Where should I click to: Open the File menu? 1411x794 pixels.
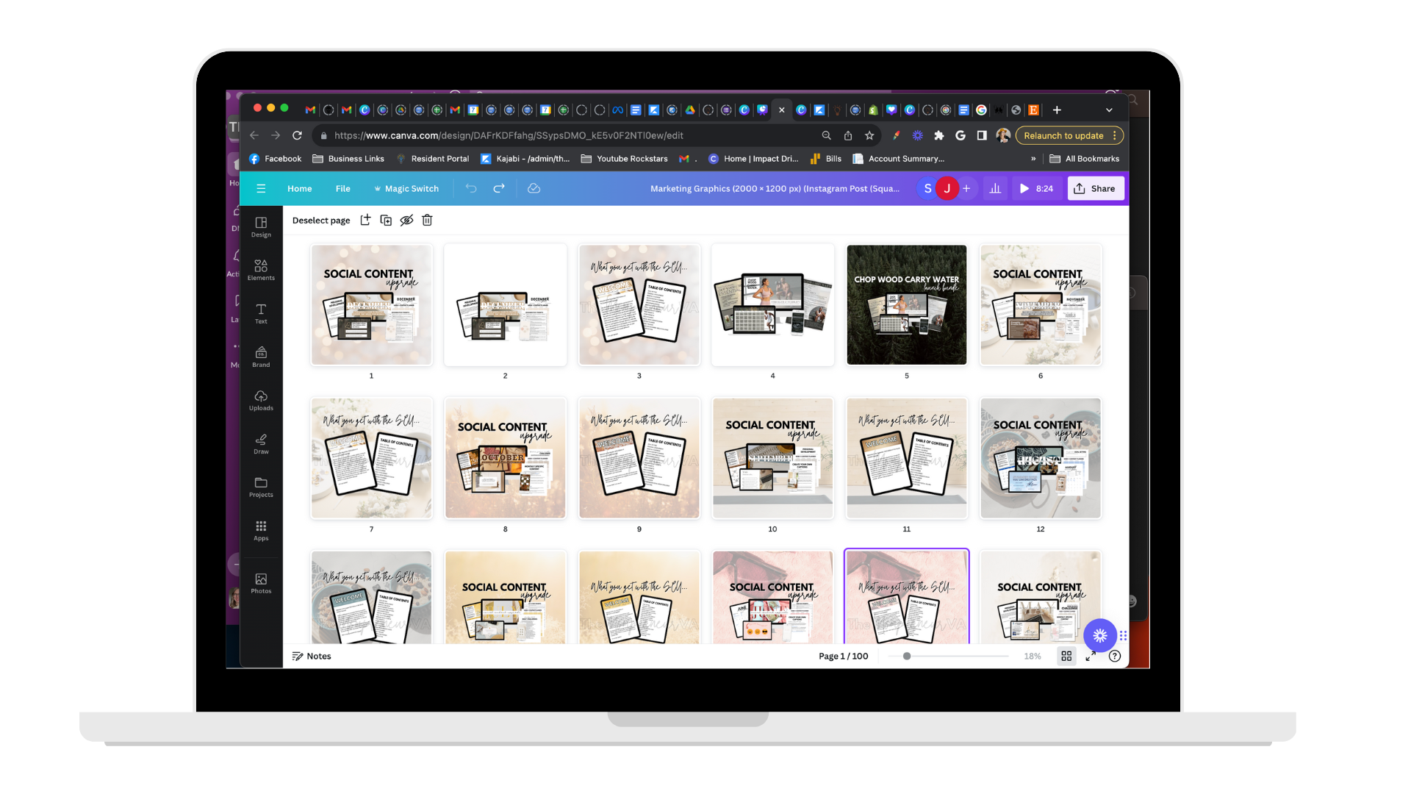[342, 188]
